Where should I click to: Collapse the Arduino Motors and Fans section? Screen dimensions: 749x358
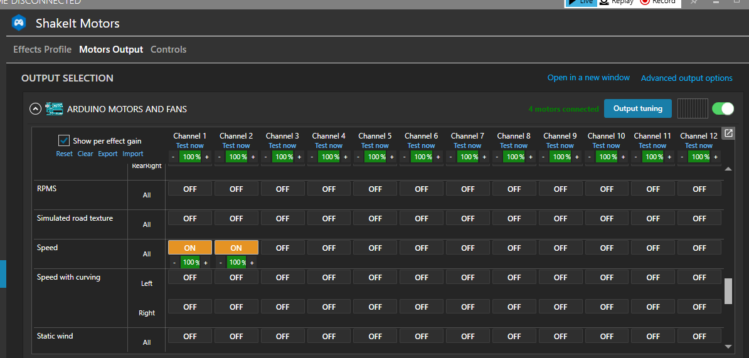35,109
